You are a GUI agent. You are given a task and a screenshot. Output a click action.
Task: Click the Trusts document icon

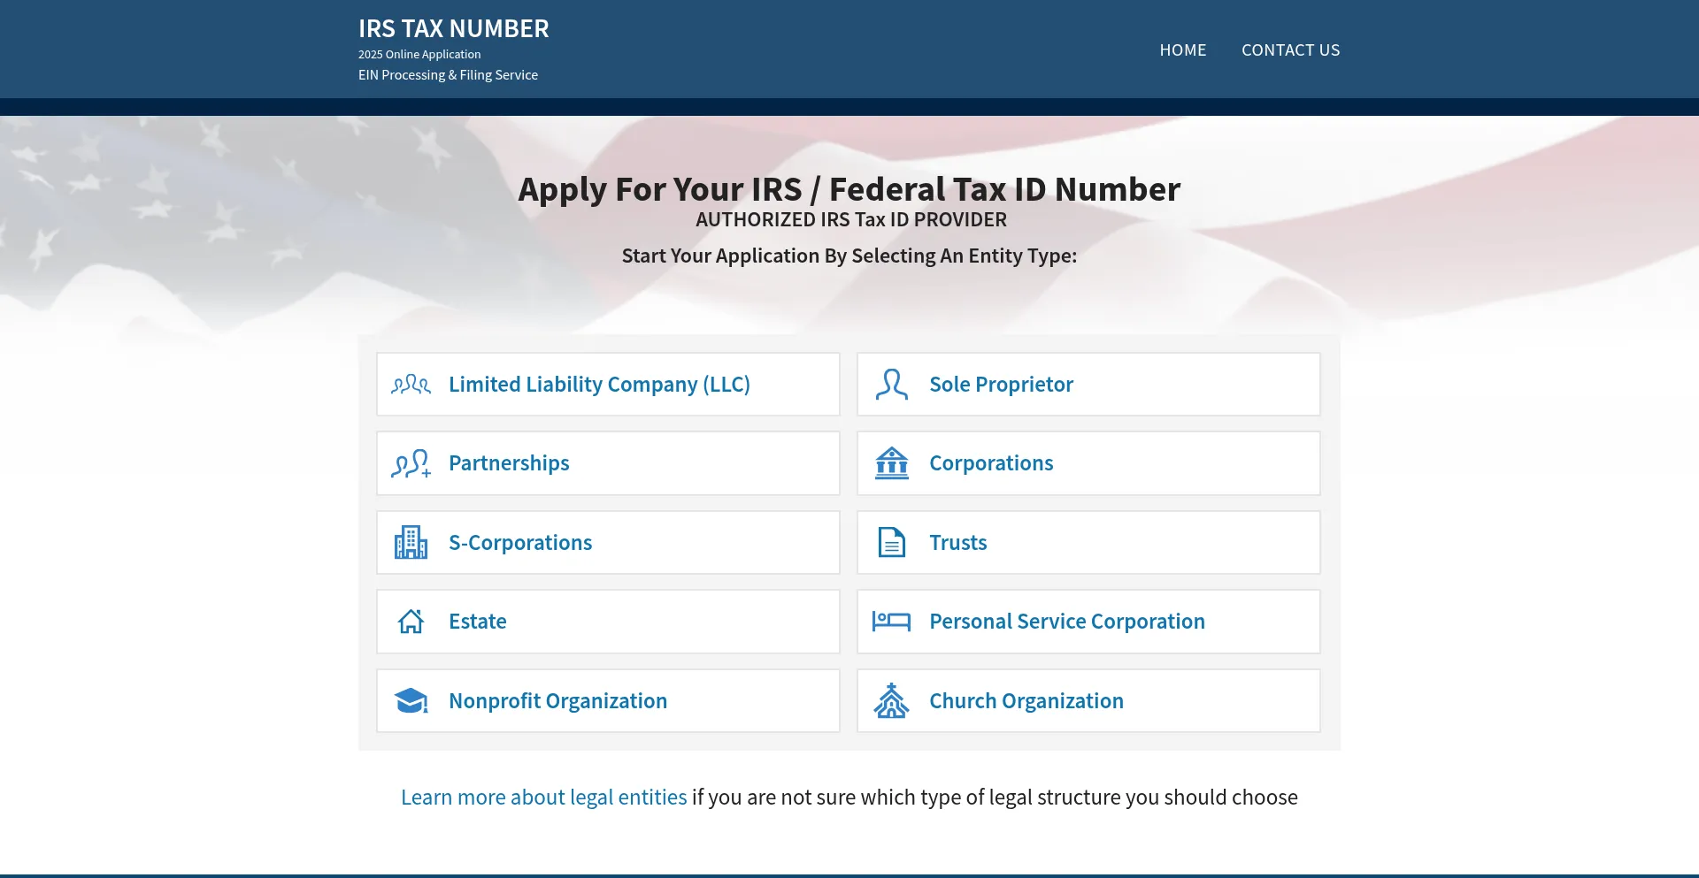tap(891, 542)
